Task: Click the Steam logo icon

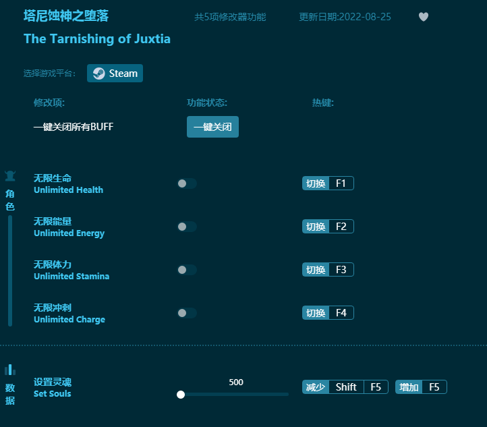Action: pyautogui.click(x=98, y=74)
